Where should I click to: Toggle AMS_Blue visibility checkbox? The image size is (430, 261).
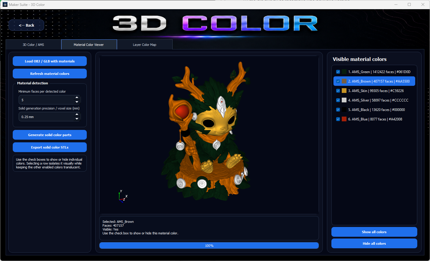(338, 119)
